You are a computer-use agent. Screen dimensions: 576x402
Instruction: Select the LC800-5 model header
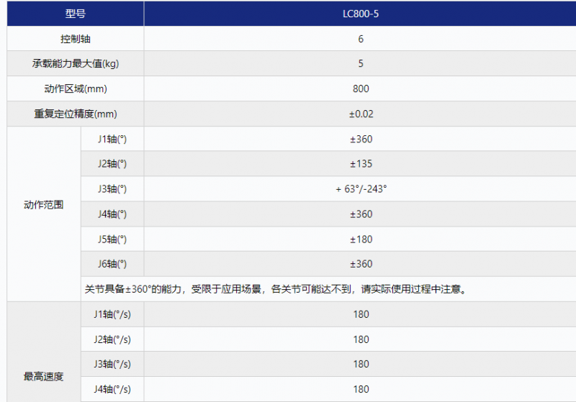[361, 14]
